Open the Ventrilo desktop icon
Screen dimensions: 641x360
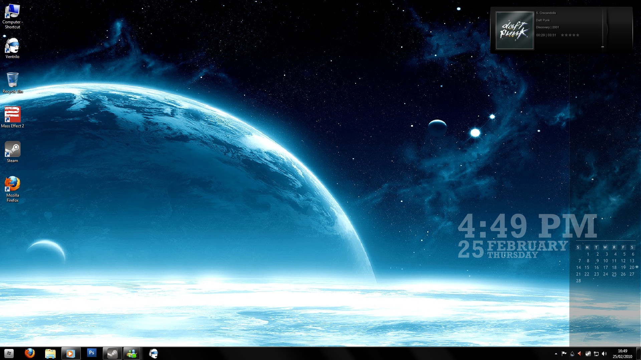(12, 46)
